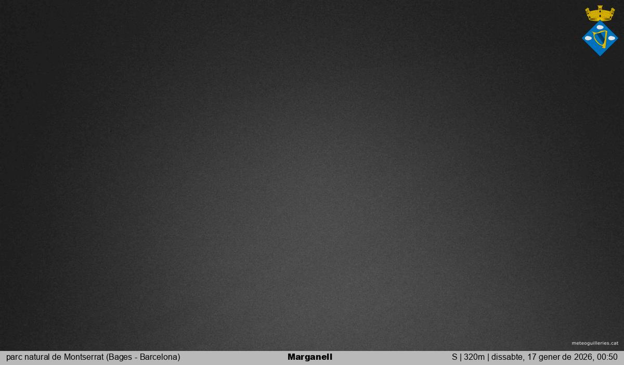Click the word 'Montserrat' in the caption
The height and width of the screenshot is (365, 624).
(x=84, y=357)
